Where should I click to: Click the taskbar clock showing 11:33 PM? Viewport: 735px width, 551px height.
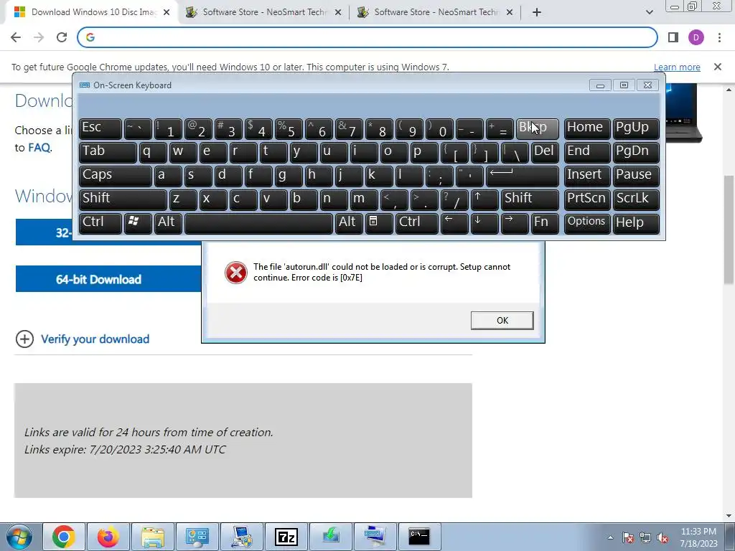[x=699, y=537]
